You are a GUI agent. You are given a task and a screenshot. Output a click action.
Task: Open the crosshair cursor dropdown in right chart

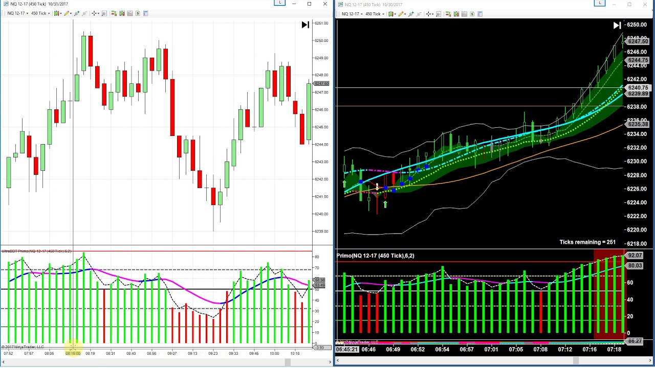(x=430, y=14)
